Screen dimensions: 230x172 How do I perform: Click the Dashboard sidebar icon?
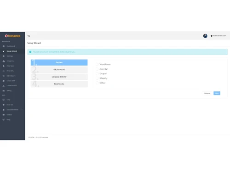(4, 46)
